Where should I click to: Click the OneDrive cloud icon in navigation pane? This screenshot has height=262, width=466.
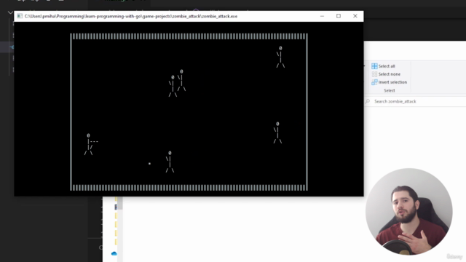(x=114, y=253)
